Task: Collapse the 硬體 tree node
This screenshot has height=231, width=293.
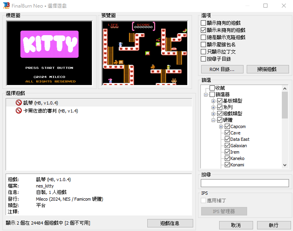Action: pos(213,120)
